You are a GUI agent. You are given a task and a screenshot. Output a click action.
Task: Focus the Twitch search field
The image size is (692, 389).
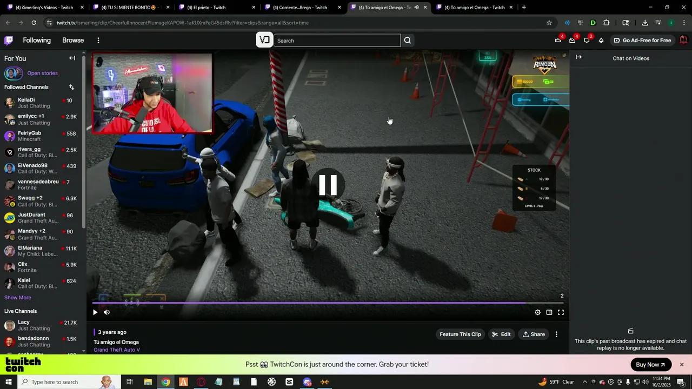[x=337, y=41]
